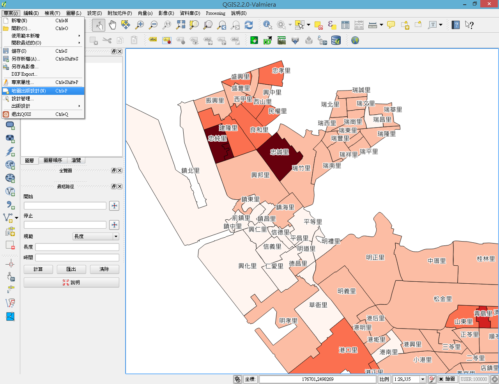499x384 pixels.
Task: Select the Pan Map hand tool
Action: (x=113, y=25)
